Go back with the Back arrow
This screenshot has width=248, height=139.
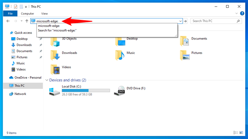tap(8, 21)
